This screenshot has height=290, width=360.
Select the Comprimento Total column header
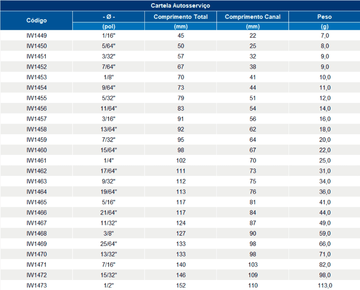click(x=181, y=17)
